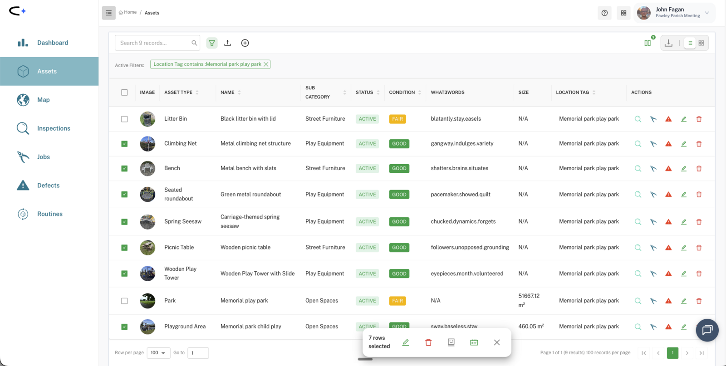Image resolution: width=726 pixels, height=366 pixels.
Task: Open Dashboard in the sidebar
Action: click(49, 43)
